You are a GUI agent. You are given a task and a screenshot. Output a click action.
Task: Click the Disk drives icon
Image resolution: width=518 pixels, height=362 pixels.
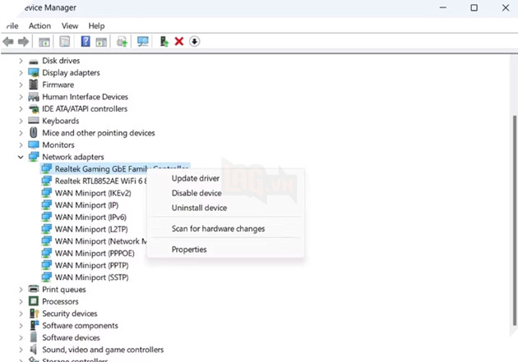click(x=34, y=61)
